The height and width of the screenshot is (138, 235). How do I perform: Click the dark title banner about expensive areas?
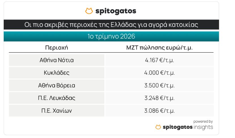pyautogui.click(x=111, y=25)
